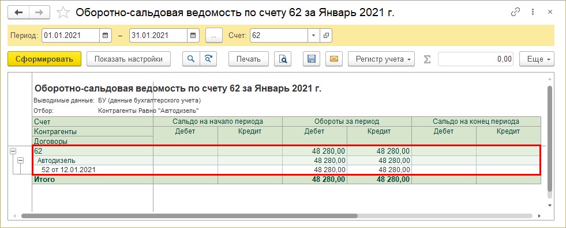The width and height of the screenshot is (566, 228).
Task: Collapse account 62 group in the report
Action: [13, 151]
